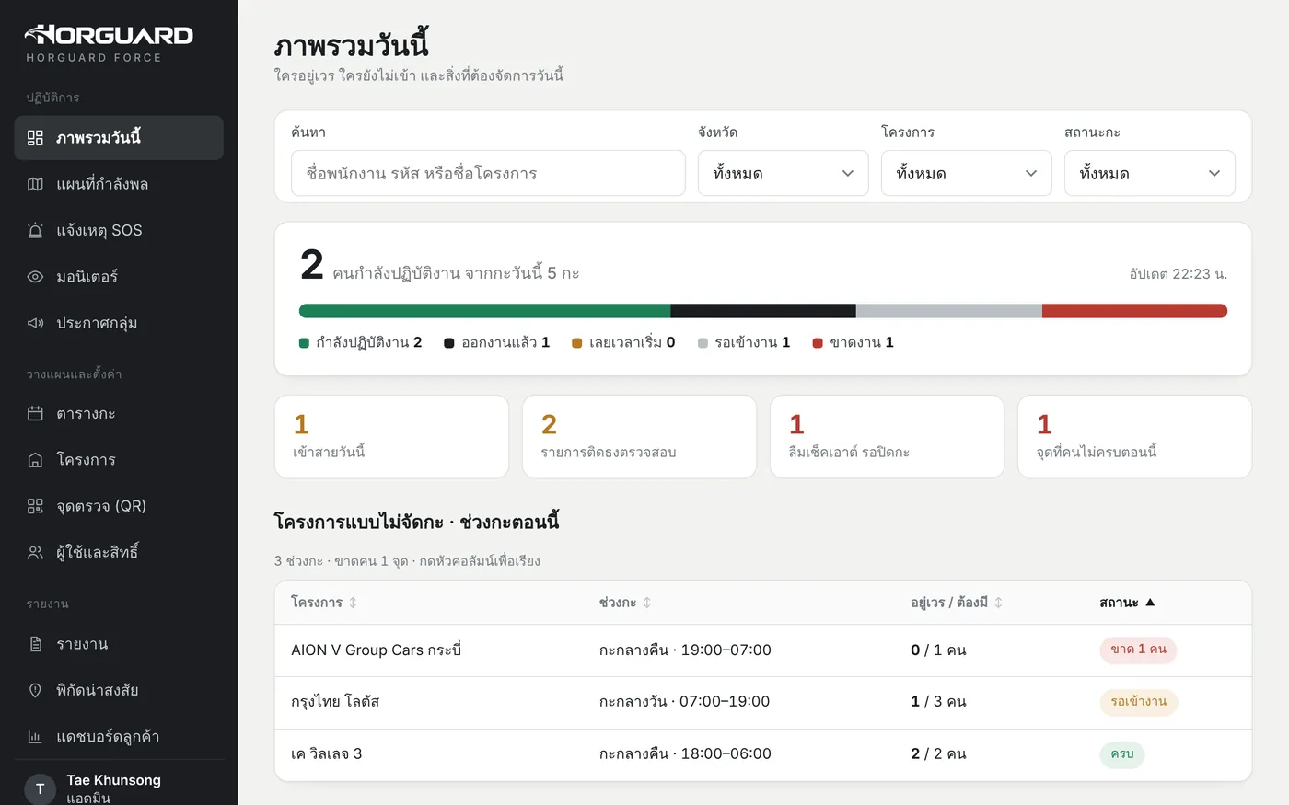
Task: Toggle sort on the สถานะ column header
Action: [1127, 603]
